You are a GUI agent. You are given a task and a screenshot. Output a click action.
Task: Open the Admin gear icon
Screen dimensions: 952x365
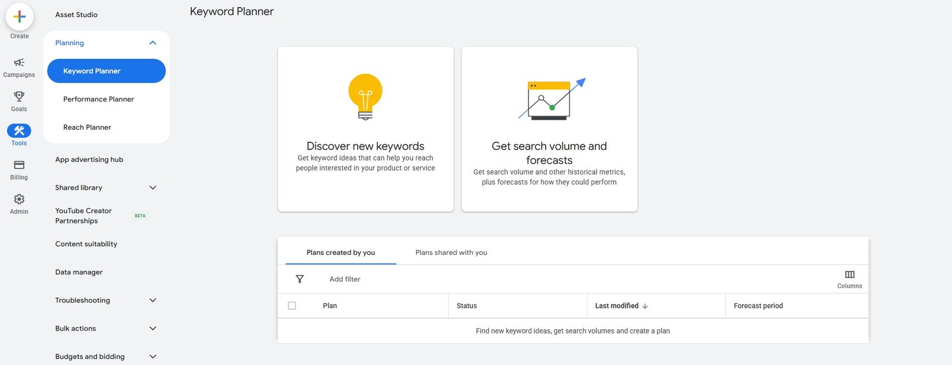point(19,199)
